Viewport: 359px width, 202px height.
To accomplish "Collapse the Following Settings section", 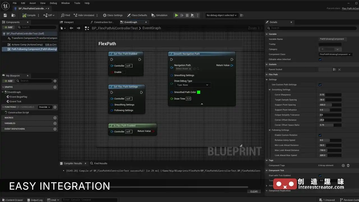I will pyautogui.click(x=270, y=130).
